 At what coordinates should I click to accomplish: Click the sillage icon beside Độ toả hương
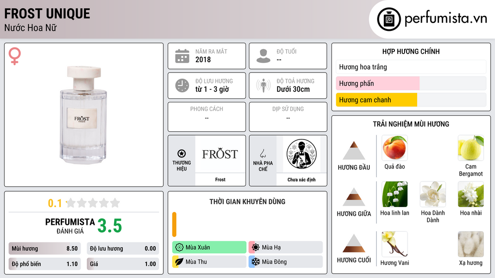click(263, 85)
